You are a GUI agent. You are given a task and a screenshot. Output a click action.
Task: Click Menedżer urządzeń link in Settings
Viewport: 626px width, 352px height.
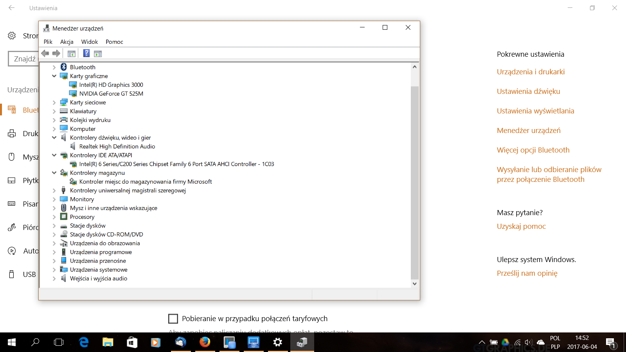(x=529, y=131)
